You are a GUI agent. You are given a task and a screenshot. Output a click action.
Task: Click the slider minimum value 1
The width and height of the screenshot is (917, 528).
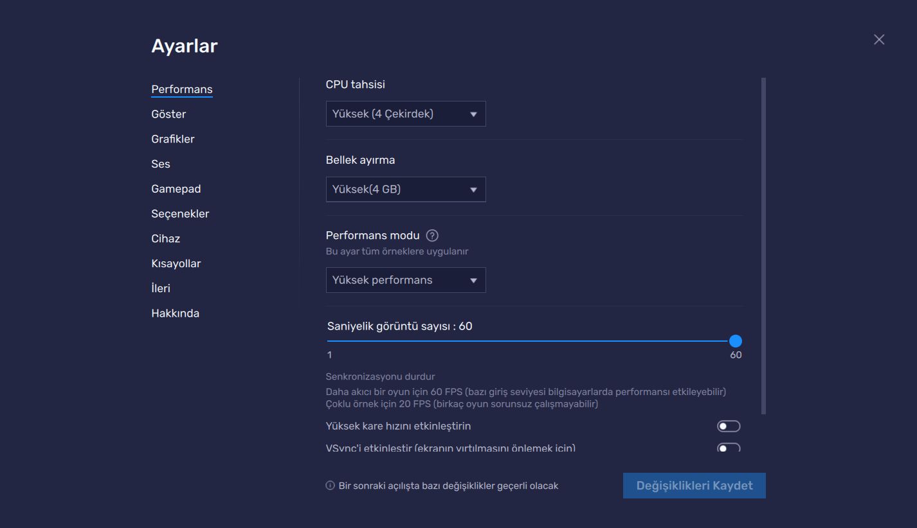[x=330, y=355]
